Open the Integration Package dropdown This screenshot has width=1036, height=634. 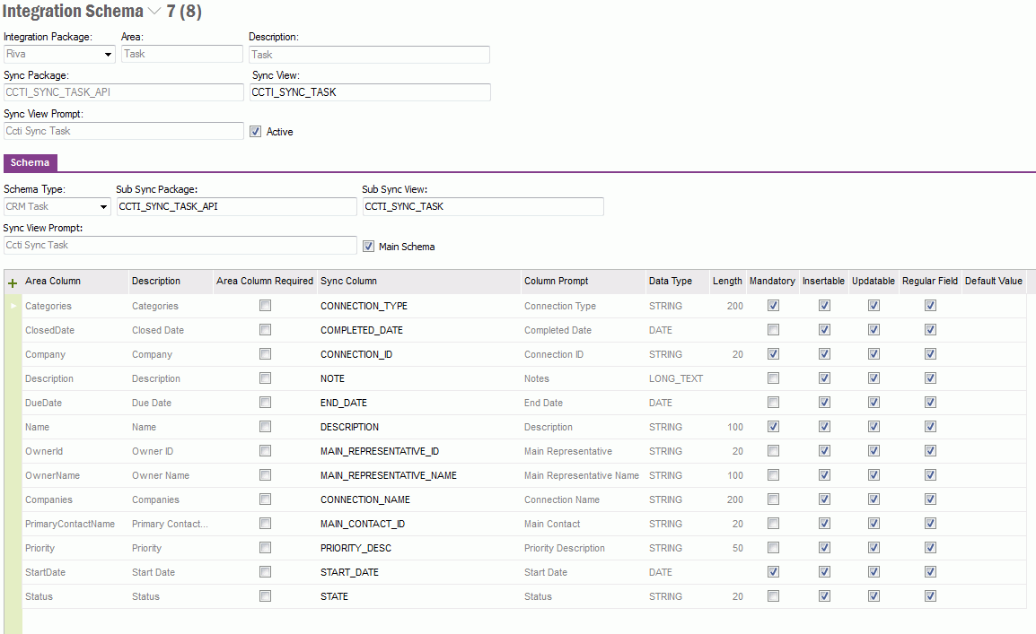109,55
